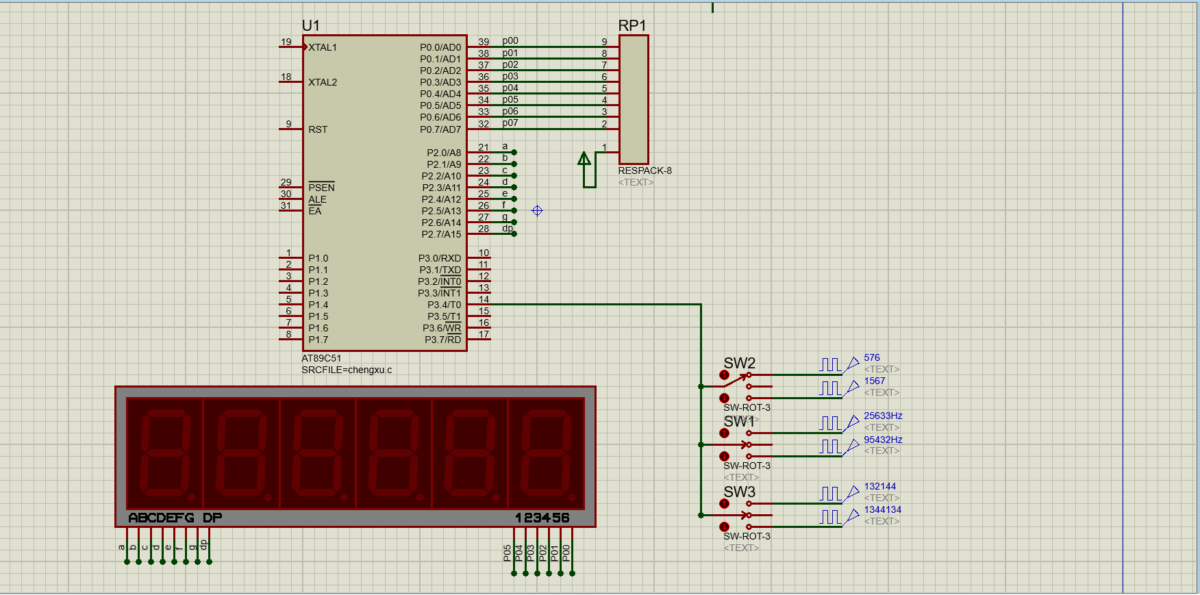Select the first digit of the 7-segment display

(165, 453)
